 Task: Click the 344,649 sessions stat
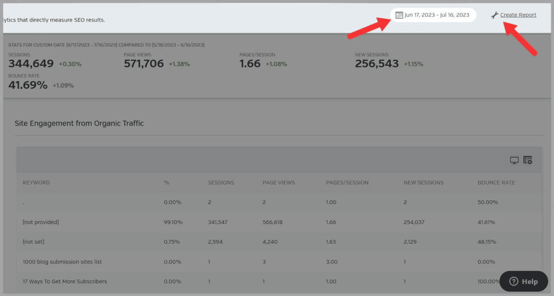31,64
